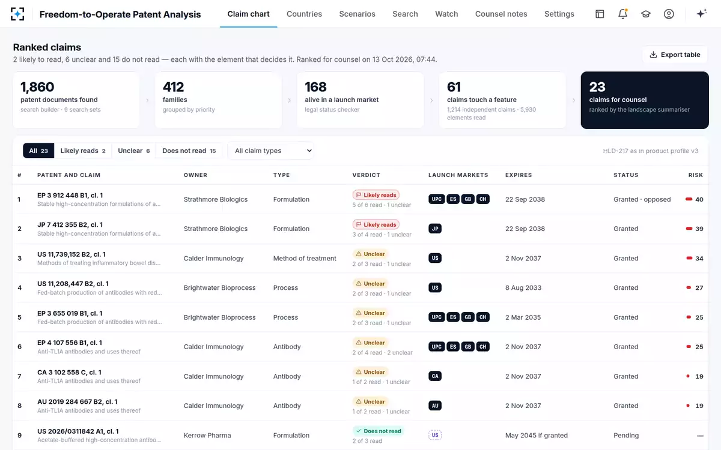
Task: Launch the AI sparkle assistant
Action: [x=701, y=14]
